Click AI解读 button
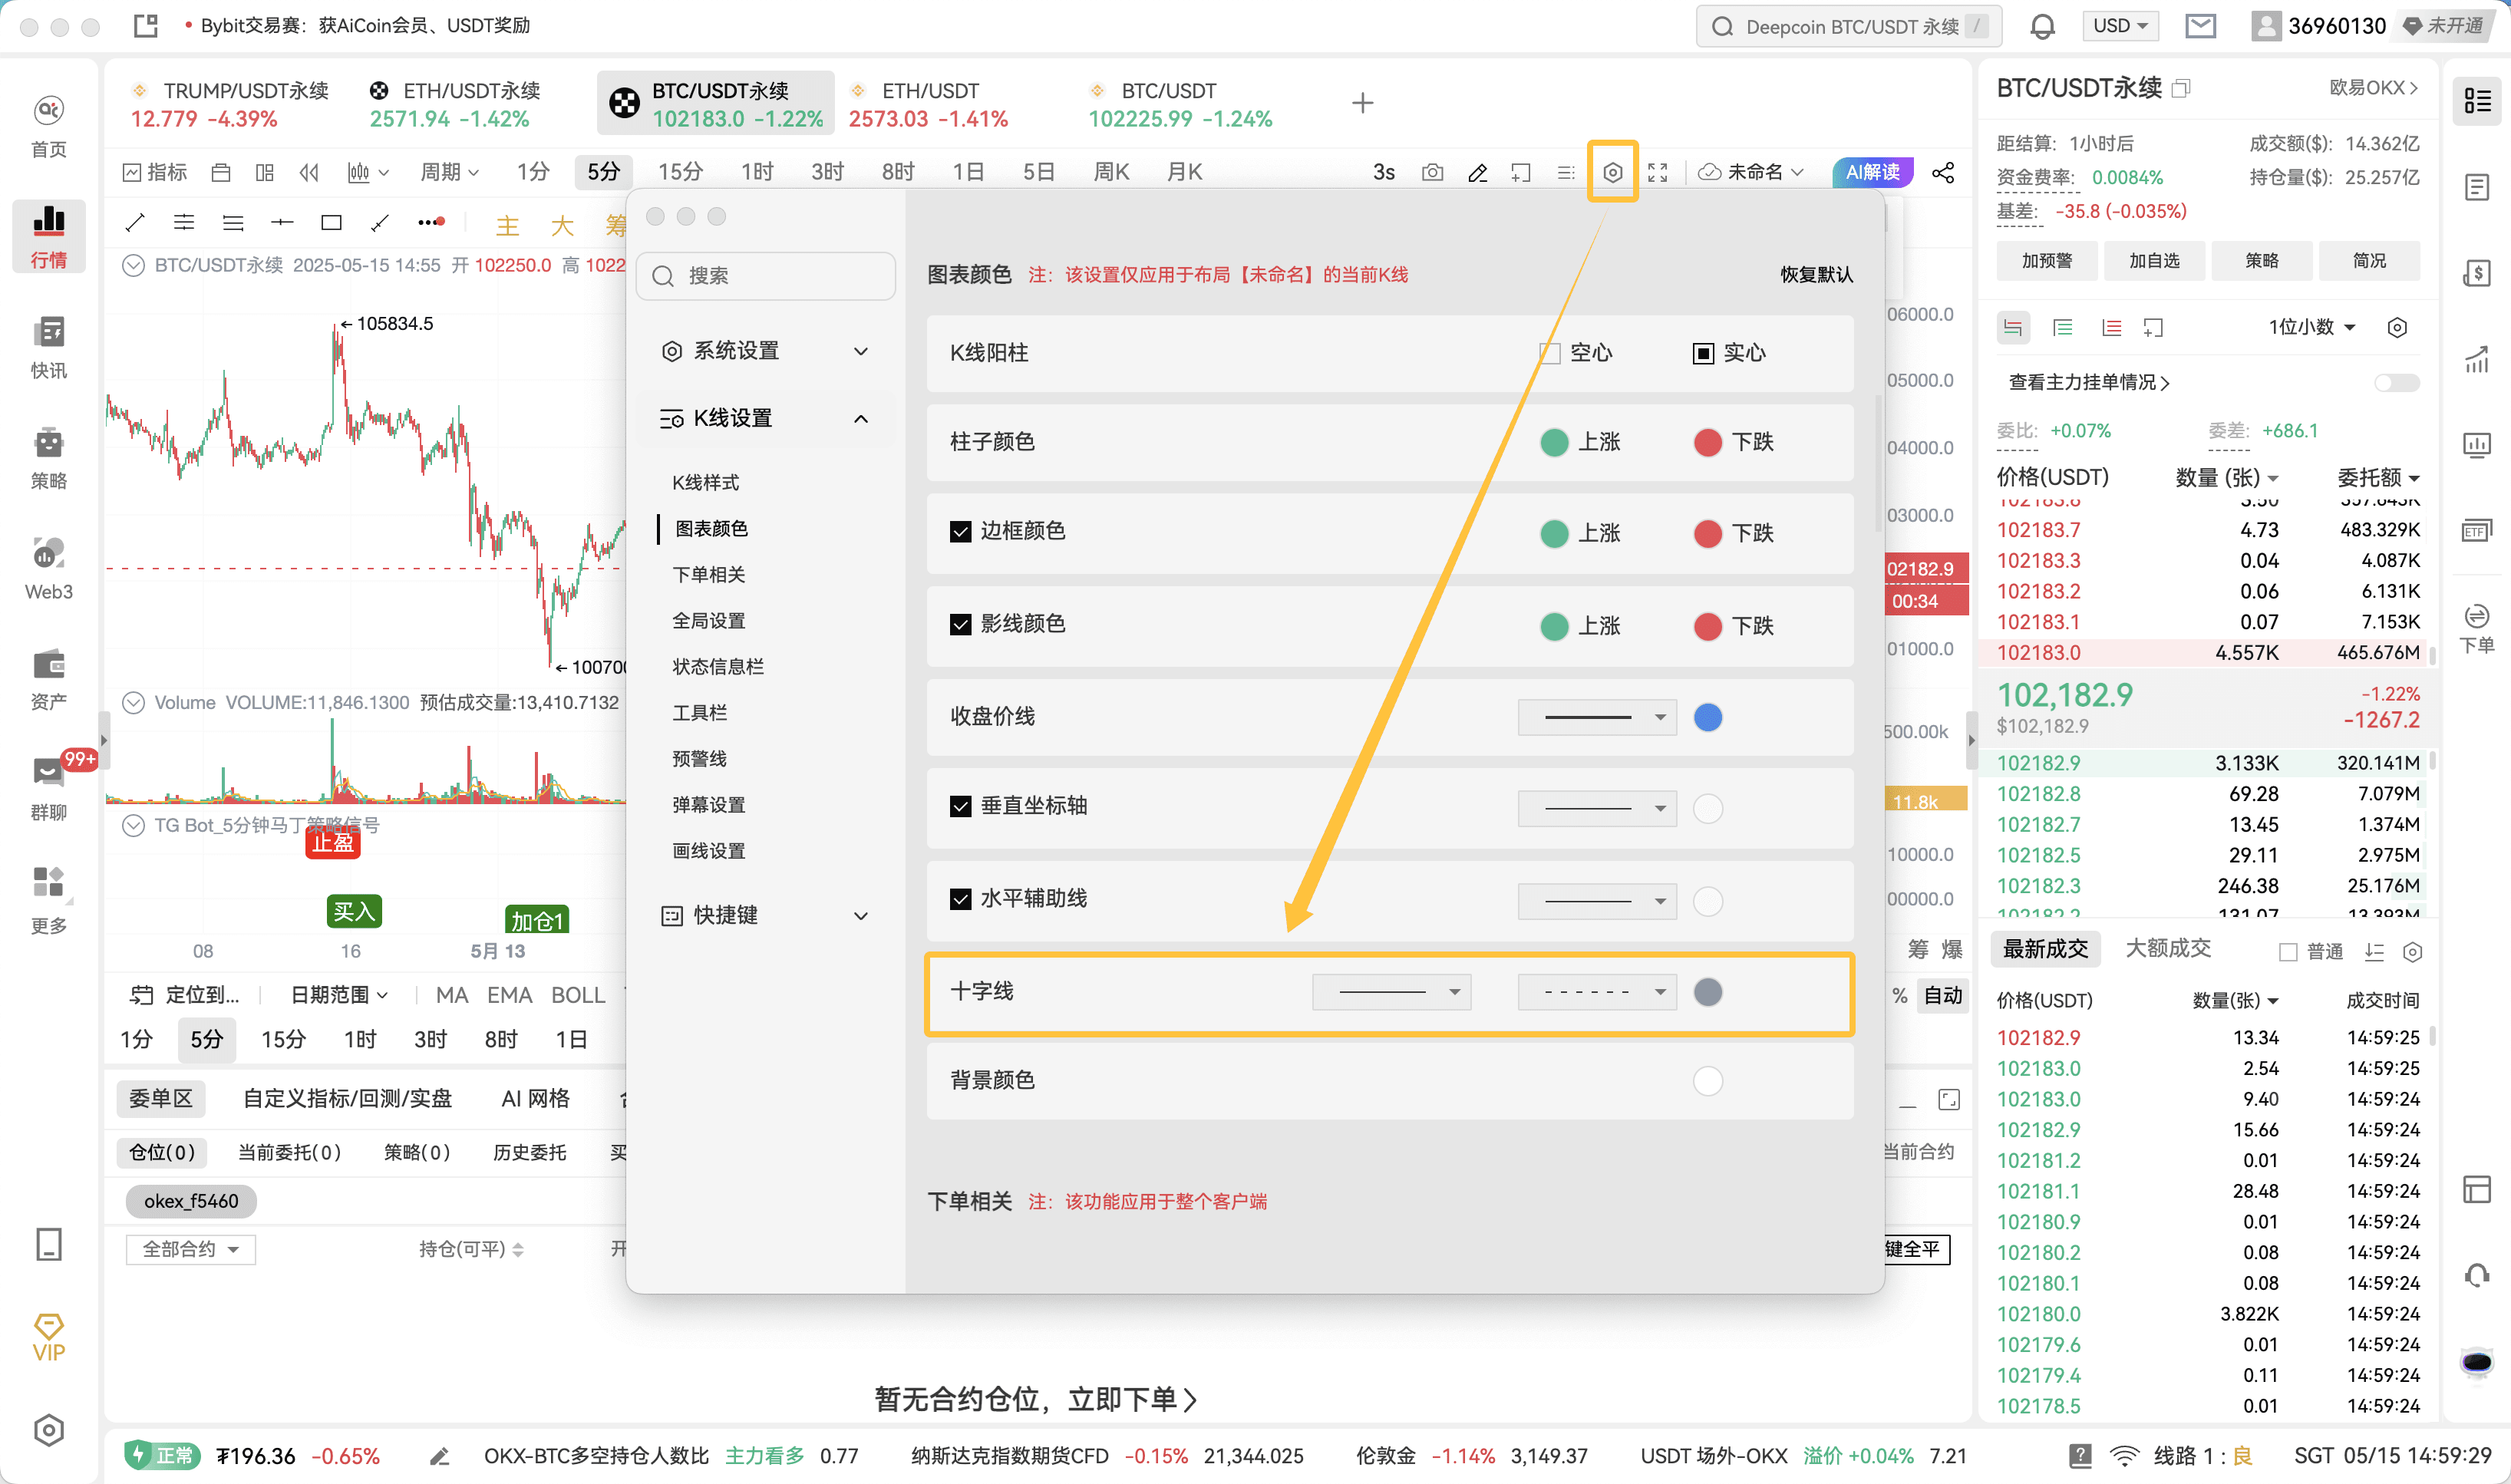2511x1484 pixels. pos(1873,172)
